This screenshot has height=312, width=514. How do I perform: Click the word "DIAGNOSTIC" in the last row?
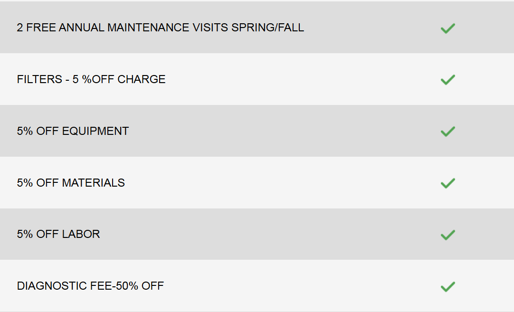[52, 286]
